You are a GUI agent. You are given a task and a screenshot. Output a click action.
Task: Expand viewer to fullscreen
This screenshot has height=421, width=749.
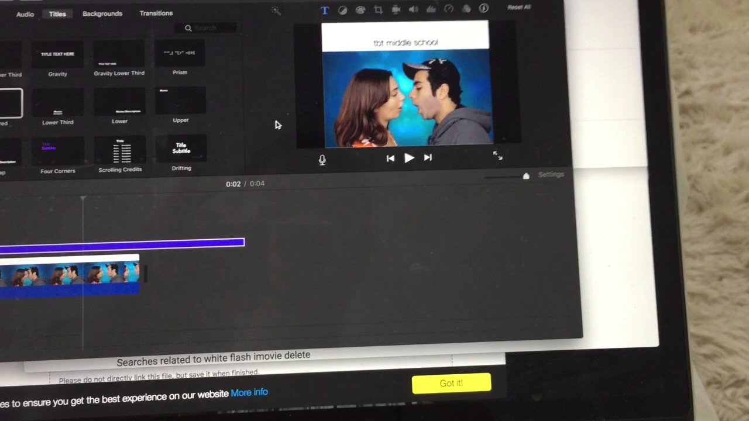(497, 156)
